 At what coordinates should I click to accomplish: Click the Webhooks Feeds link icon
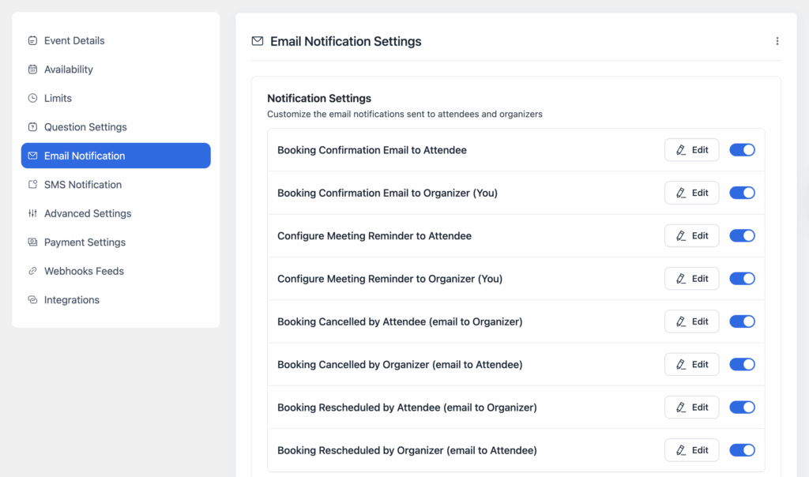32,271
